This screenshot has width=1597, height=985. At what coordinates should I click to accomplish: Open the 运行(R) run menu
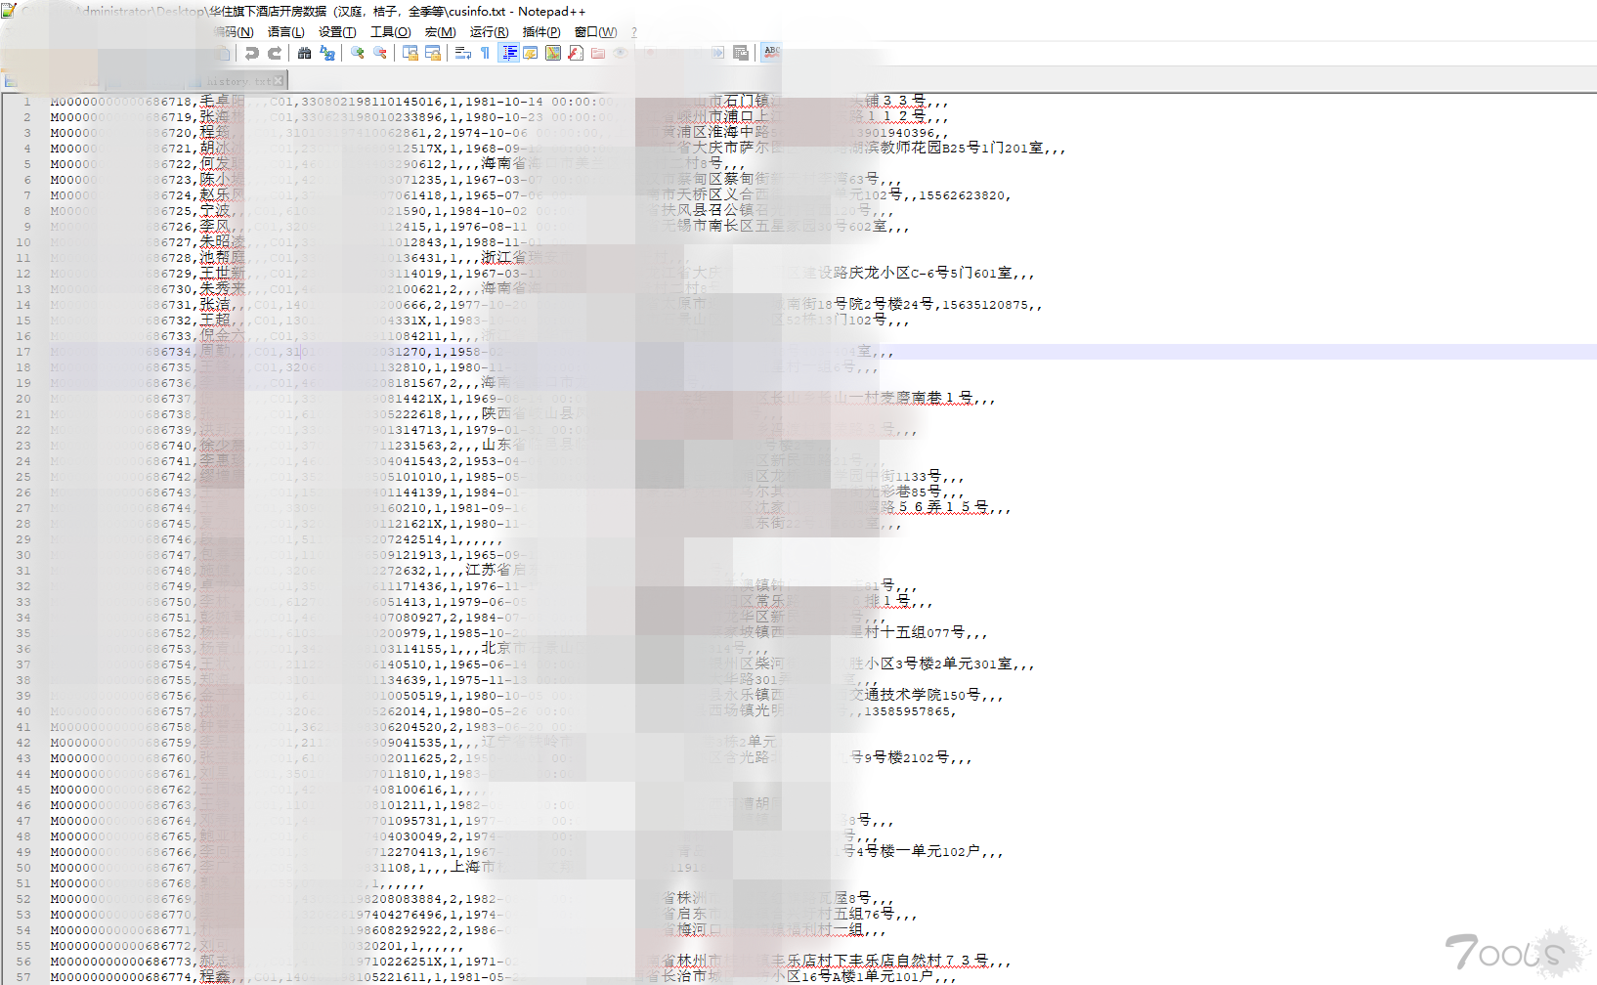pos(489,32)
